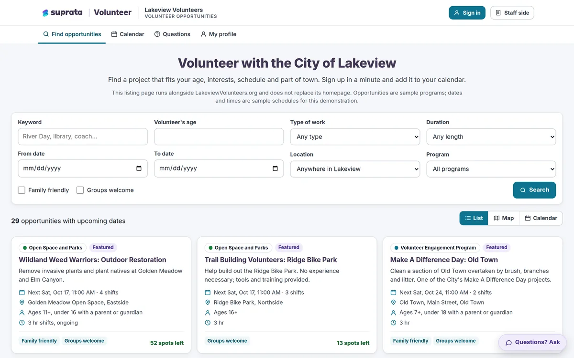Open the Location dropdown
The height and width of the screenshot is (358, 574).
[355, 169]
